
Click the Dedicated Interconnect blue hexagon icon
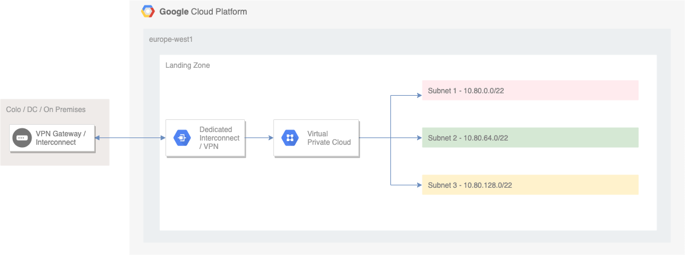tap(182, 138)
